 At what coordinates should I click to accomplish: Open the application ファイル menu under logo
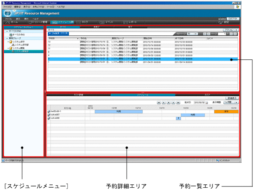8,19
